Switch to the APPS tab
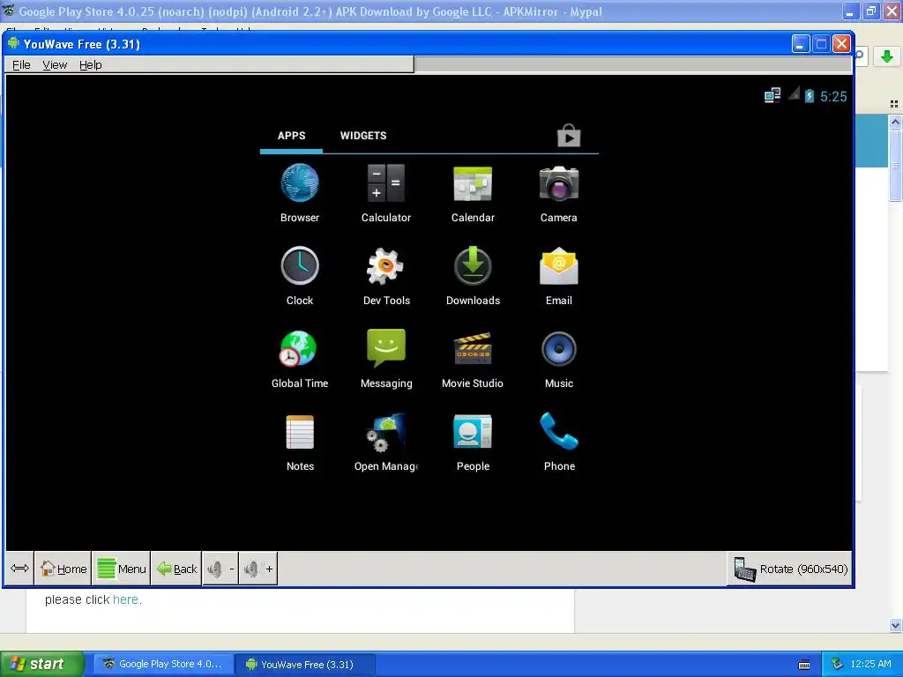 coord(291,136)
